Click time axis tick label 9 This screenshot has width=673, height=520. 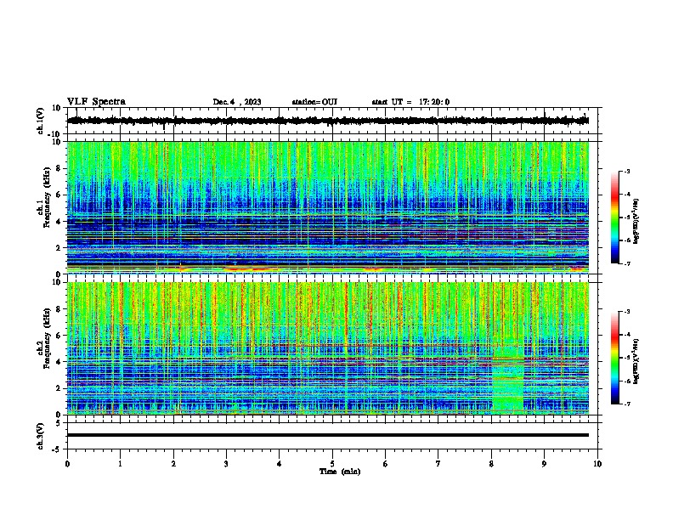click(544, 464)
